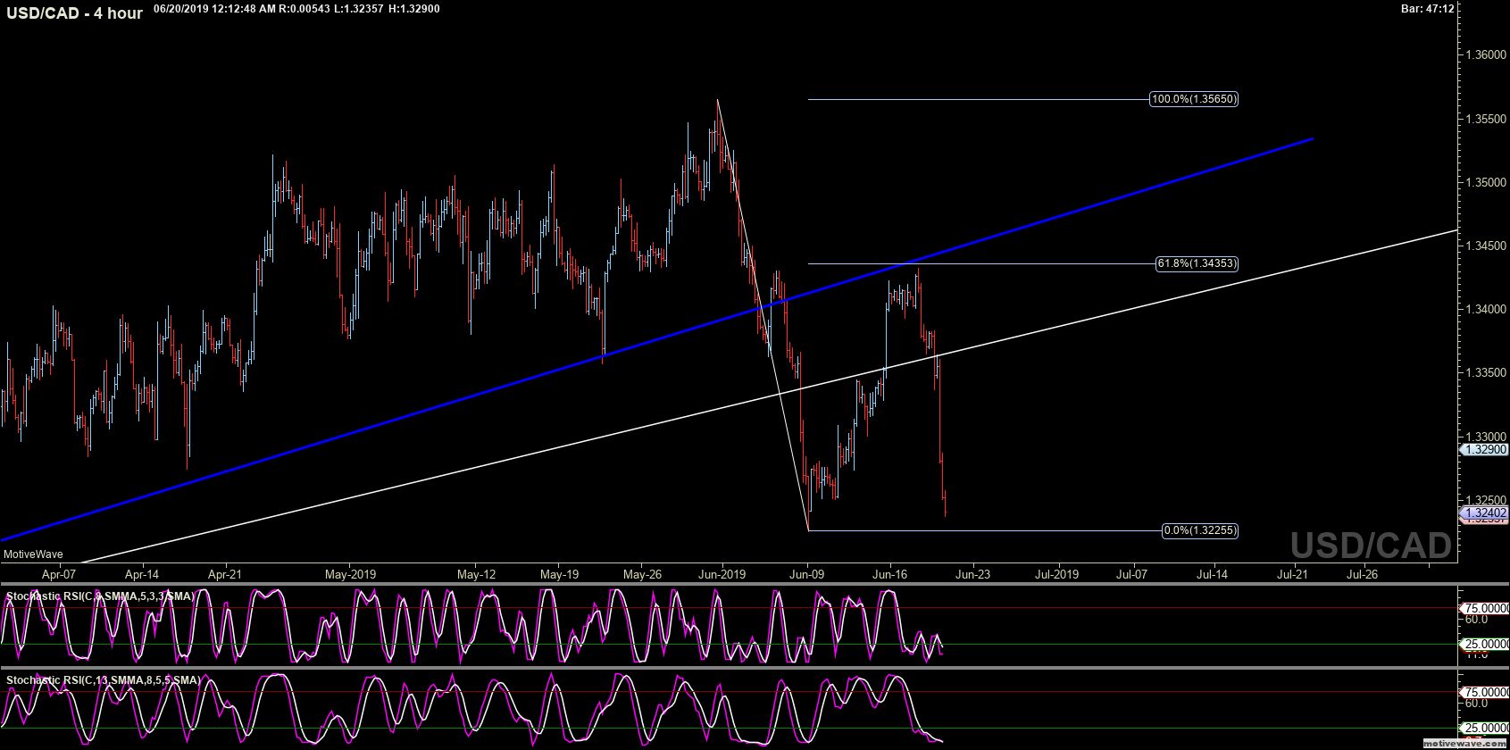Click the 1.35000 price axis label
This screenshot has width=1510, height=750.
1486,182
